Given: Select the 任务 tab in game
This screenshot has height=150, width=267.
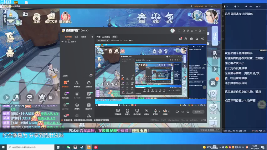Looking at the screenshot, I should click(x=215, y=36).
